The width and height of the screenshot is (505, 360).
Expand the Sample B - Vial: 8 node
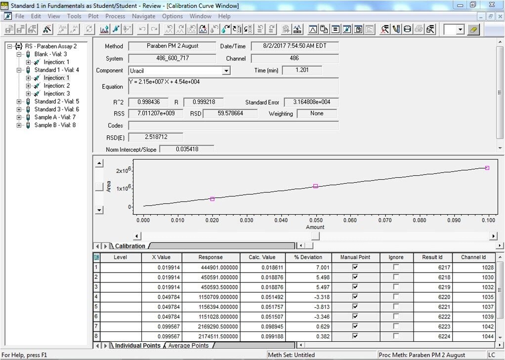click(x=19, y=125)
